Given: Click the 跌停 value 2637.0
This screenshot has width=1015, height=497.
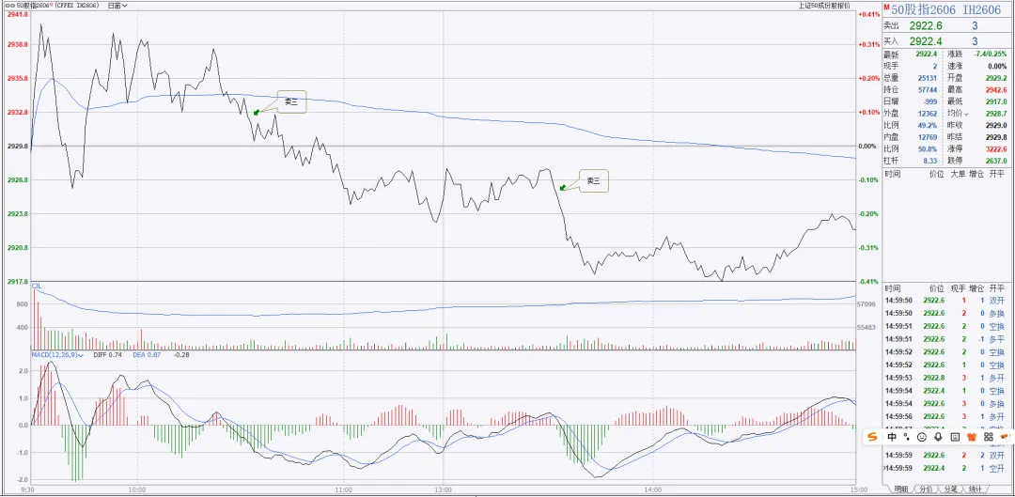Looking at the screenshot, I should point(995,161).
